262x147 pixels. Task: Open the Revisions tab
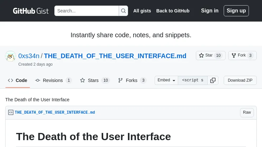53,80
